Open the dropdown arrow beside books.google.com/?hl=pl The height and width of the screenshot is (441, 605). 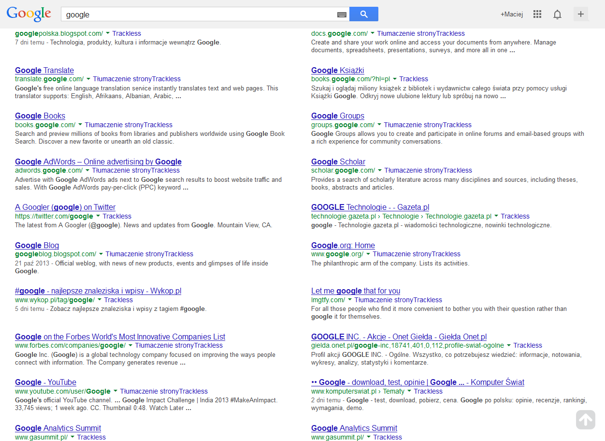click(394, 79)
